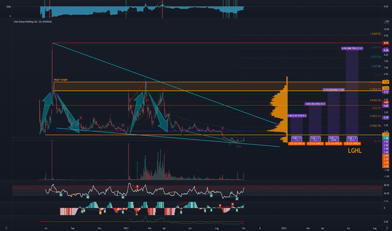Click the red 8.93 price label
392x231 pixels.
click(386, 43)
